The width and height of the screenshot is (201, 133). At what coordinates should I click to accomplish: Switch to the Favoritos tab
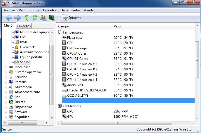[x=24, y=26]
